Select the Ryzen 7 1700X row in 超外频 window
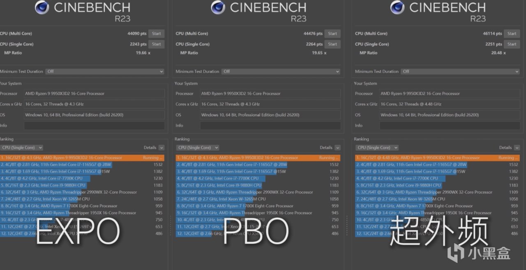Screen dimensions: 526x270 (x=437, y=206)
